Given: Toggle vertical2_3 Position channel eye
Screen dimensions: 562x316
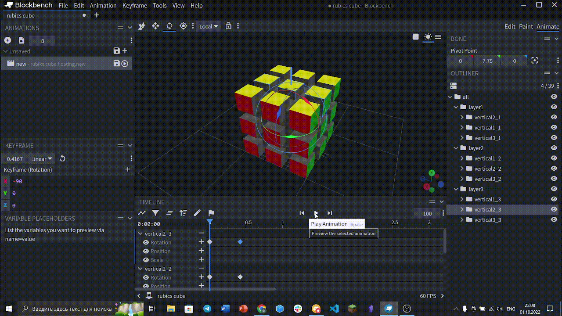Looking at the screenshot, I should pyautogui.click(x=146, y=251).
